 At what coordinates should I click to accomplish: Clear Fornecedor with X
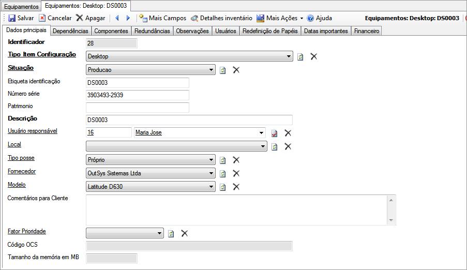[x=236, y=173]
